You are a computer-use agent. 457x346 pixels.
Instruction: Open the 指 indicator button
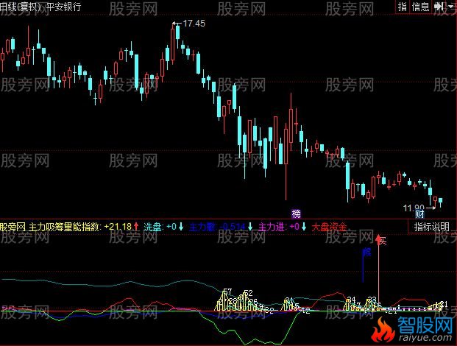(403, 7)
